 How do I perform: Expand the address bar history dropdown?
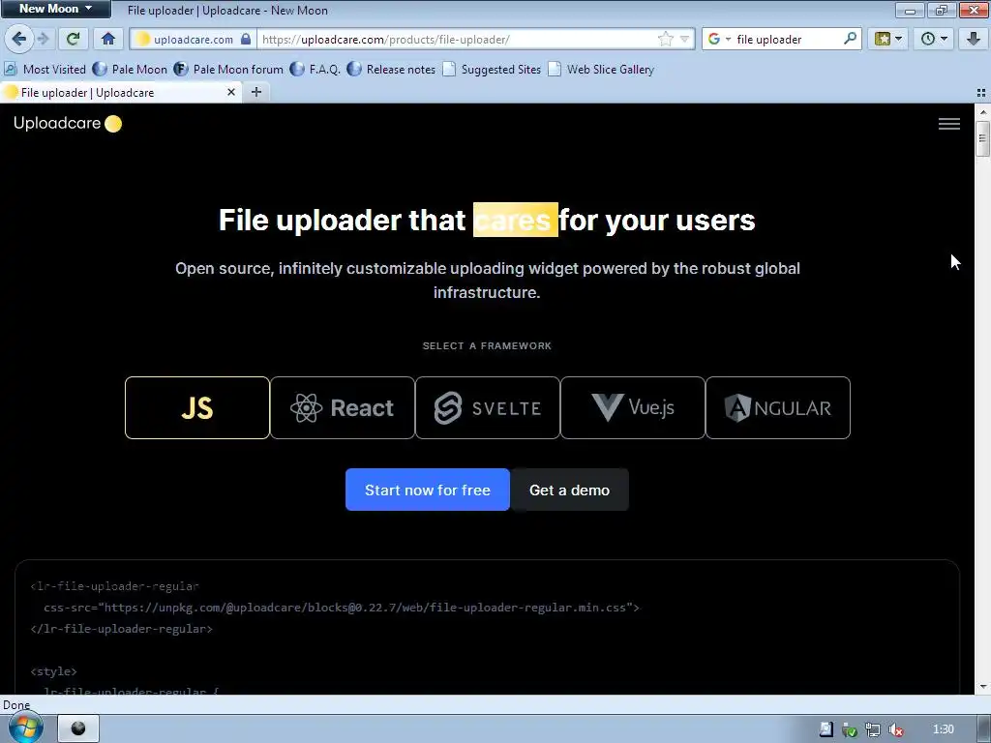(x=684, y=39)
